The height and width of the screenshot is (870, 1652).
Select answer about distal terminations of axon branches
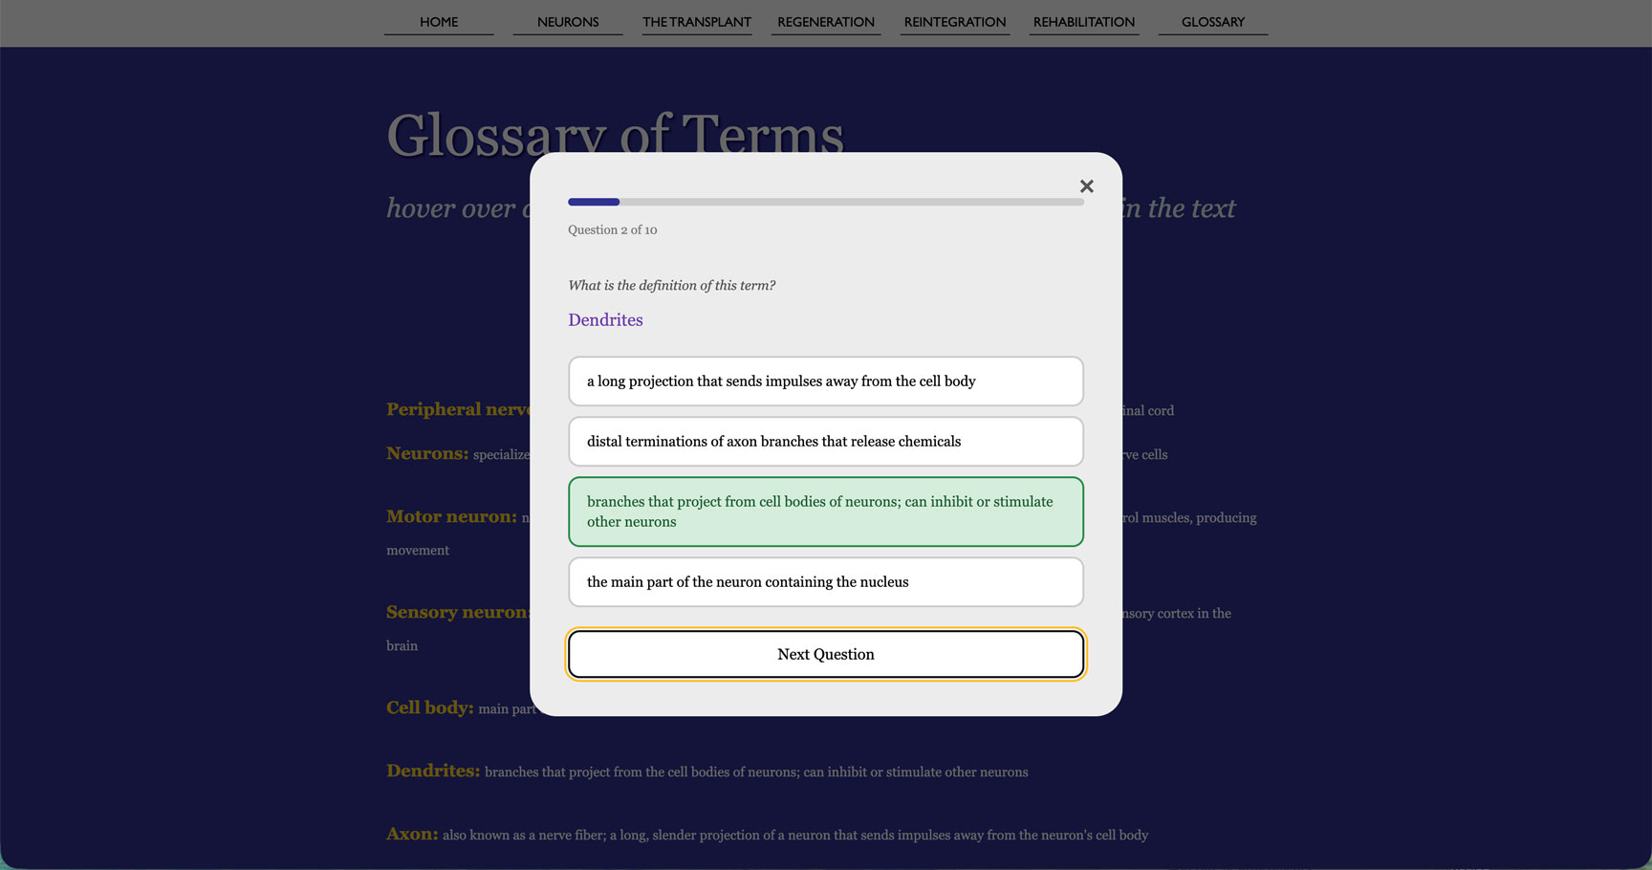click(825, 441)
